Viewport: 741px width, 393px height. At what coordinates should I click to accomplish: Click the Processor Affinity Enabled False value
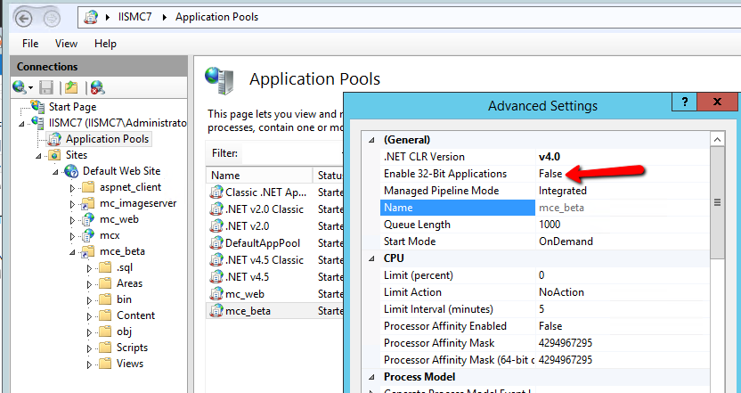(550, 326)
